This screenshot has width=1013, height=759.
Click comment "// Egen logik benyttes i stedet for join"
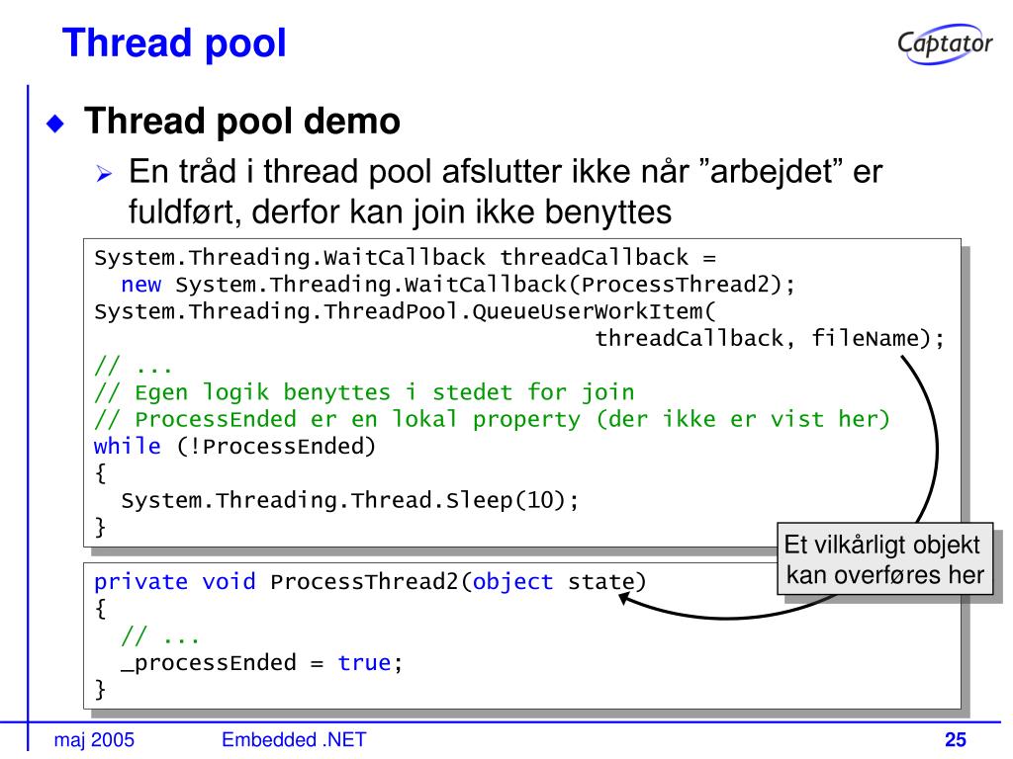point(364,391)
